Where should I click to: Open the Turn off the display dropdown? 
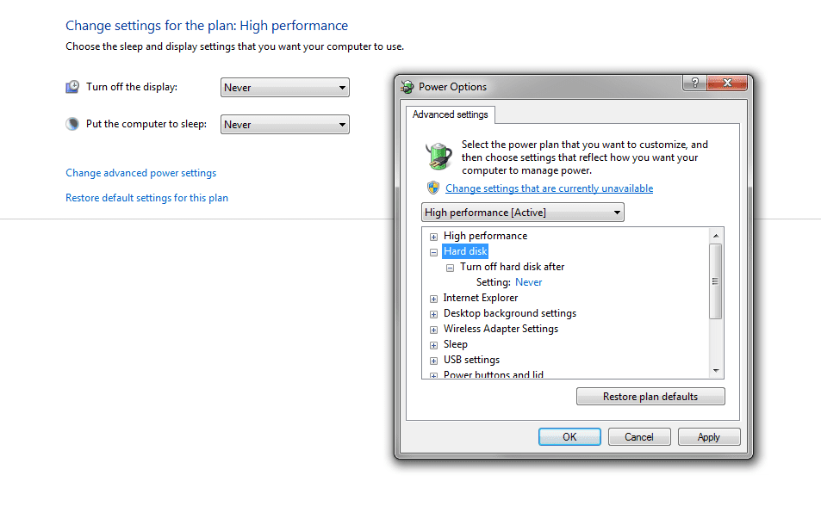tap(285, 88)
